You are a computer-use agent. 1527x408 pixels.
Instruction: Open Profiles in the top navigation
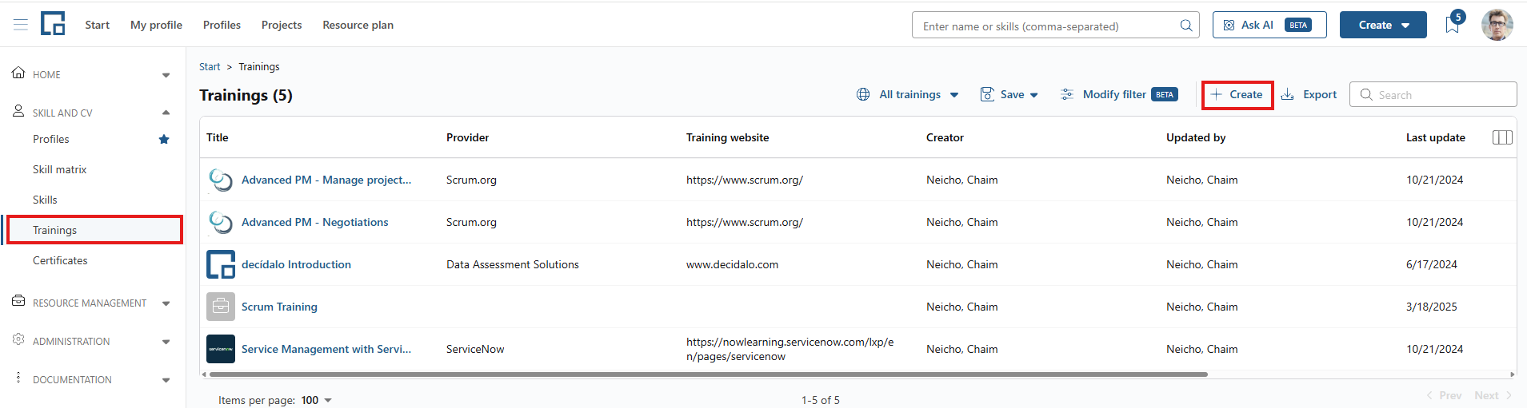pyautogui.click(x=222, y=25)
